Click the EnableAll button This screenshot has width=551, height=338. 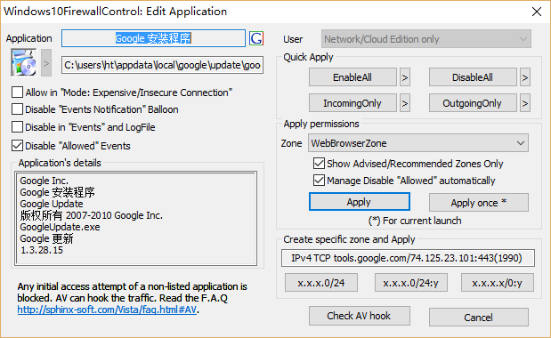(x=352, y=77)
